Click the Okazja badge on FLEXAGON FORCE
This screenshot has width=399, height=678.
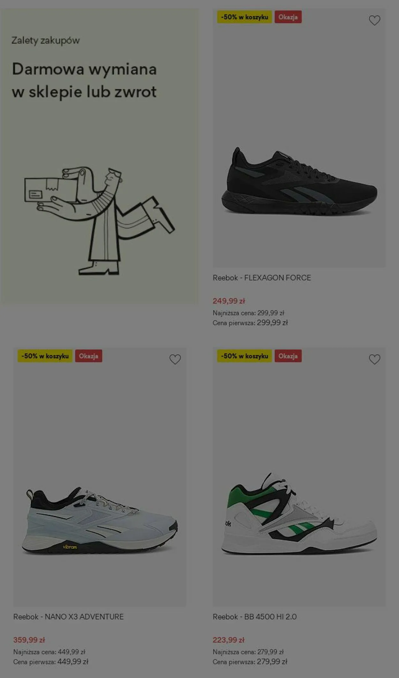(288, 17)
